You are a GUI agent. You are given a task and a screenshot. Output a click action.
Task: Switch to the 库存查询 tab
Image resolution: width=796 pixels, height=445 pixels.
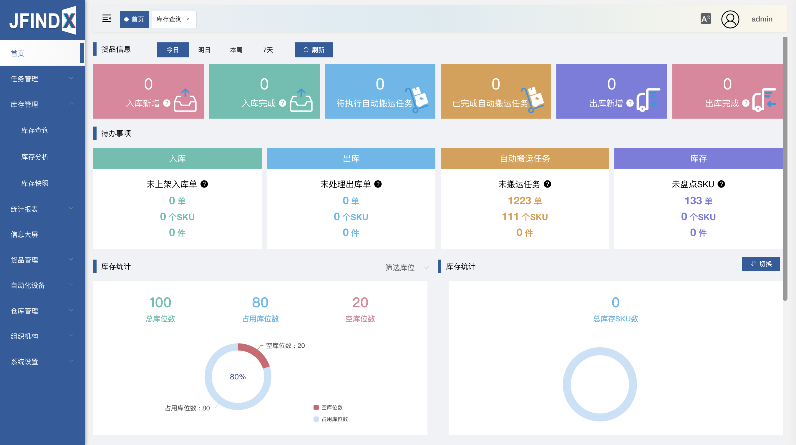[x=169, y=19]
